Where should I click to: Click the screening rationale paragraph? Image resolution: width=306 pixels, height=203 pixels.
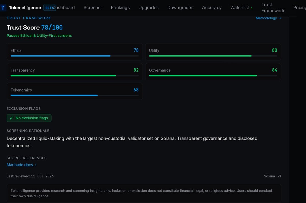click(132, 142)
